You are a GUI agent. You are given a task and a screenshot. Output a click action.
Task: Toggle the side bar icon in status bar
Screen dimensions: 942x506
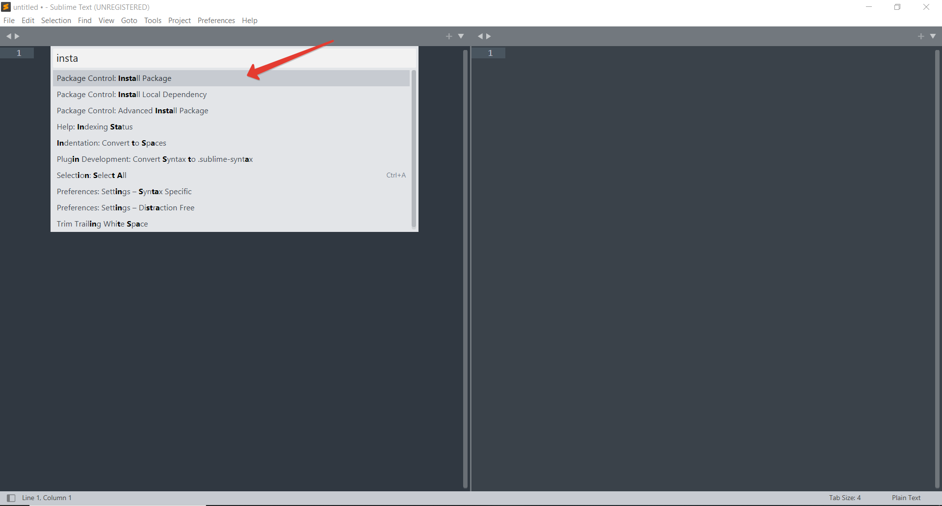pos(11,498)
